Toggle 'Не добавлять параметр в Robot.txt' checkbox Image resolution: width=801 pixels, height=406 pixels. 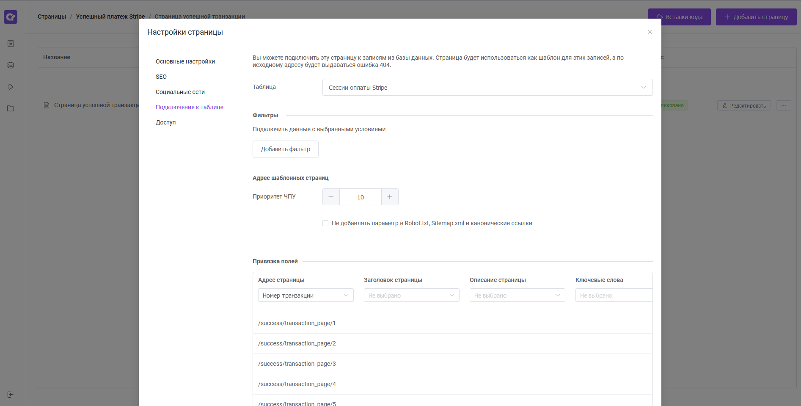point(325,223)
